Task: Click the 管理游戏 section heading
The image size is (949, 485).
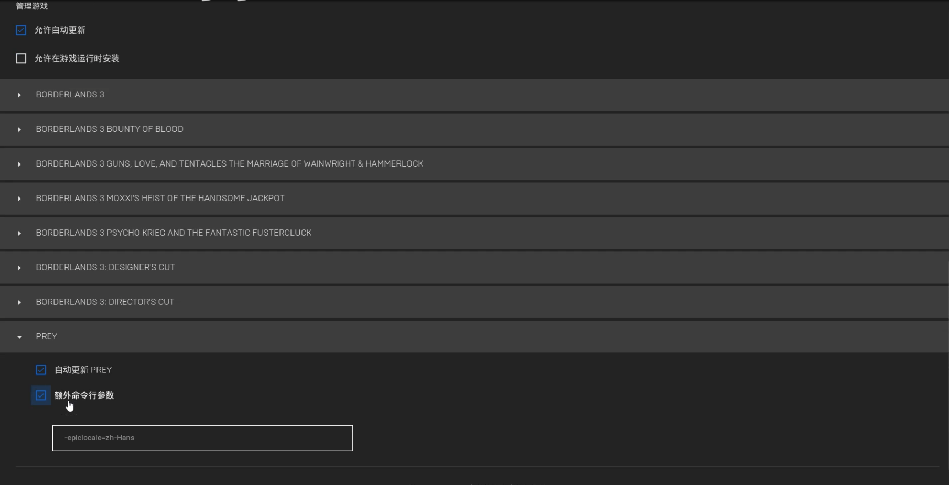Action: tap(32, 6)
